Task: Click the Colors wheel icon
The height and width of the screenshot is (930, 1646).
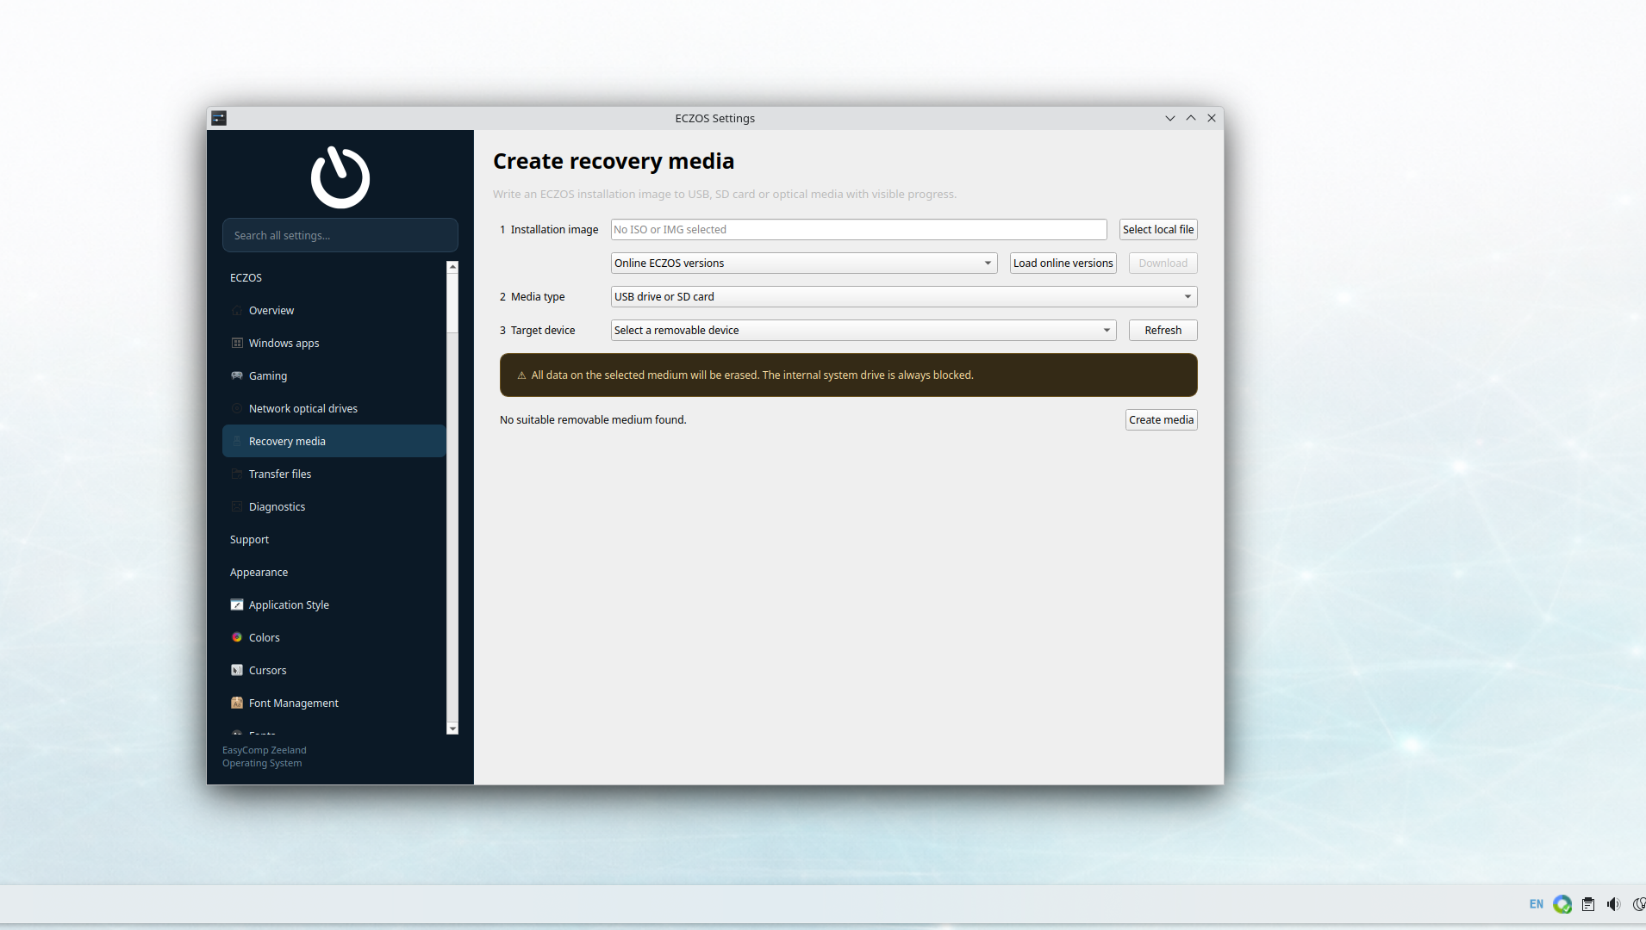Action: [237, 637]
